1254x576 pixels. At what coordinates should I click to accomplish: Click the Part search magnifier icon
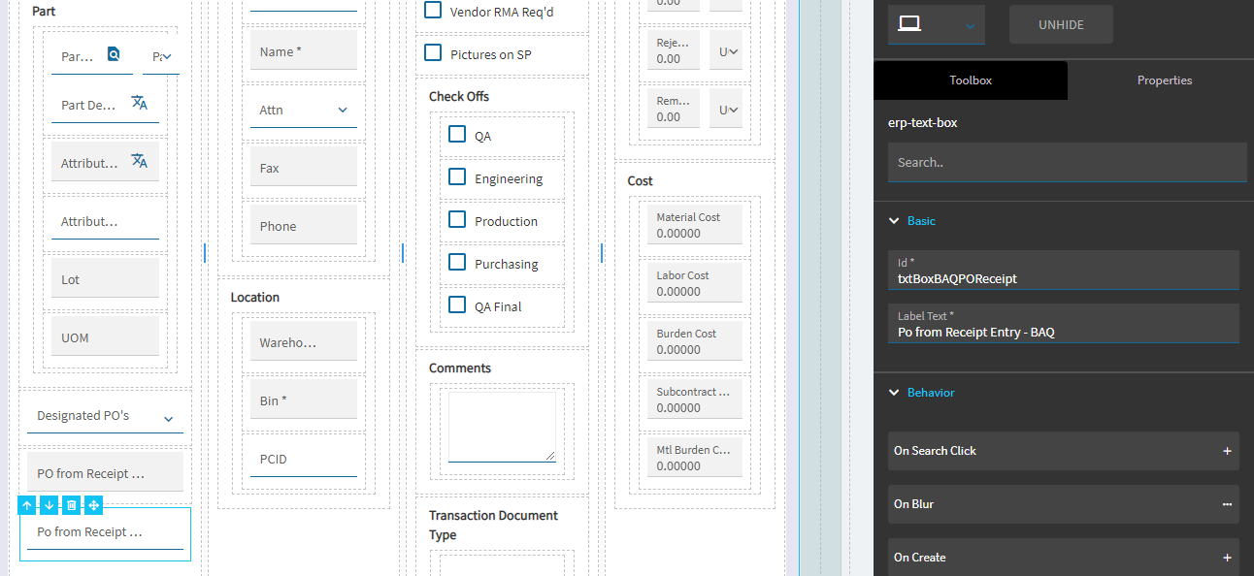point(114,55)
